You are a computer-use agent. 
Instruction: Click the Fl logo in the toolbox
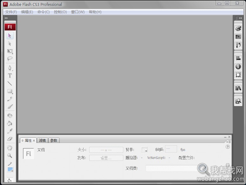[x=10, y=27]
